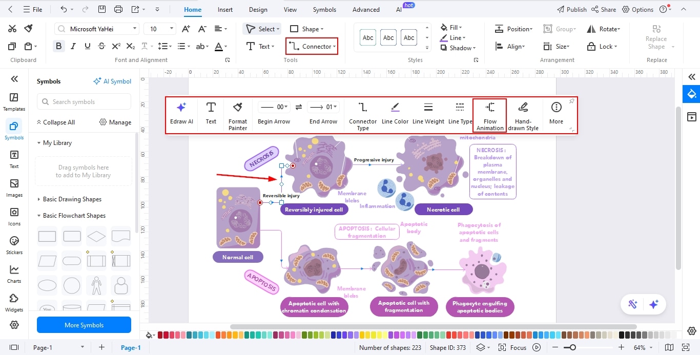Switch to the Insert tab
This screenshot has width=700, height=355.
click(x=225, y=9)
